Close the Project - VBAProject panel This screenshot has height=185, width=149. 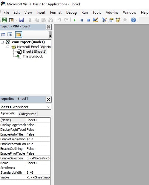pyautogui.click(x=49, y=27)
